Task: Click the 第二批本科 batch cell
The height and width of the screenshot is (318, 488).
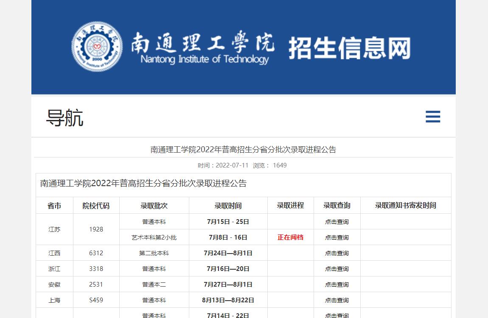Action: click(x=154, y=253)
